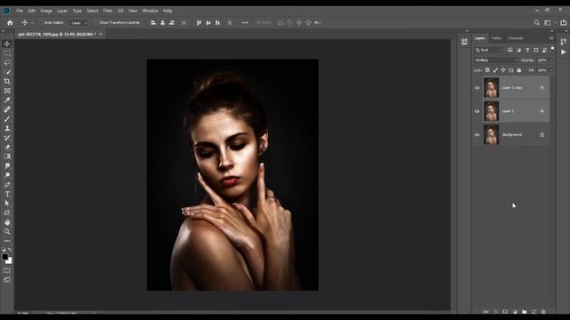Open the Search magnifier at top right
The height and width of the screenshot is (320, 570).
[x=536, y=23]
